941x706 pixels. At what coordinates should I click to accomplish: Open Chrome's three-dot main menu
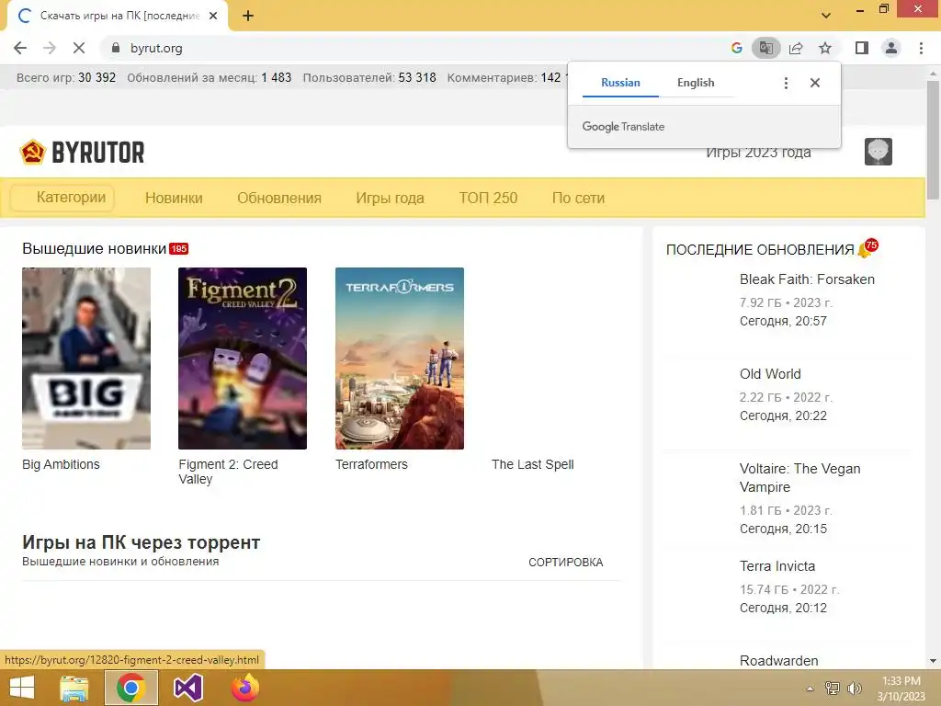pos(921,48)
